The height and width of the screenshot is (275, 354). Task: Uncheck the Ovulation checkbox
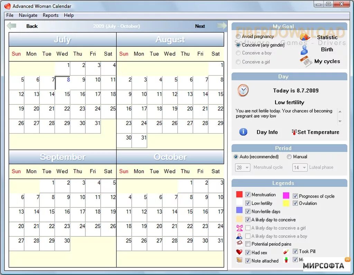(295, 203)
